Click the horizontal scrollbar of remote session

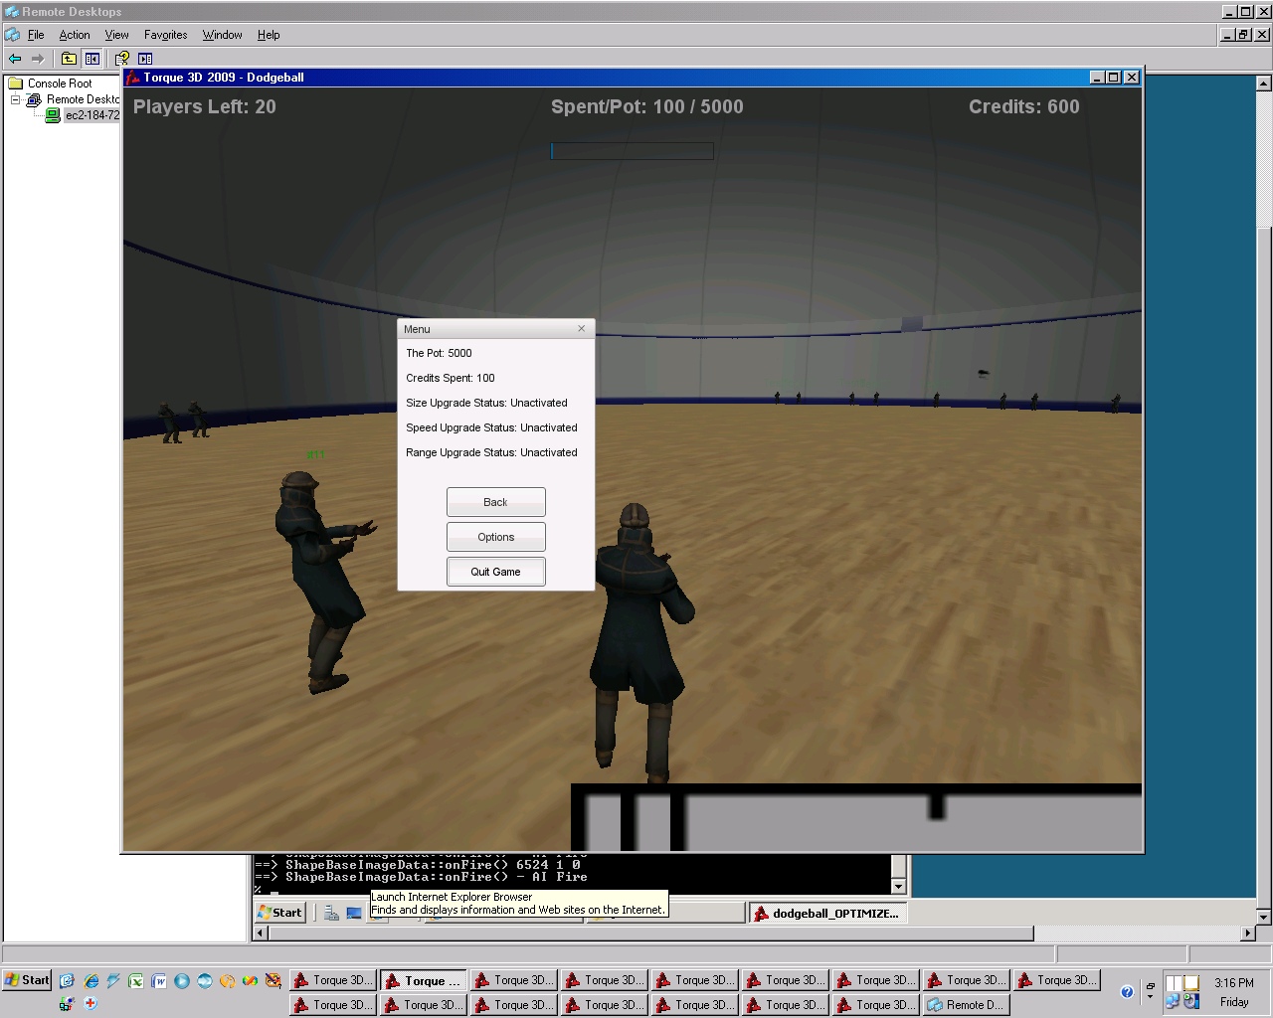tap(646, 933)
